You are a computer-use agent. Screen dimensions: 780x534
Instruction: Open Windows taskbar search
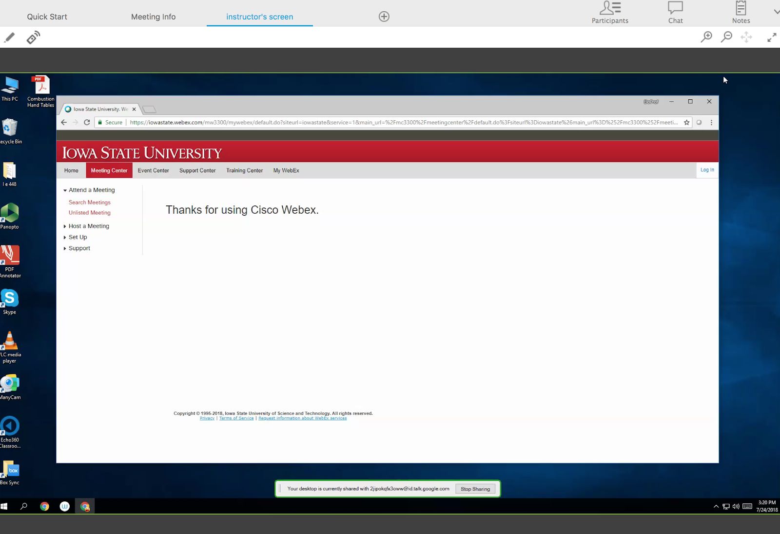click(23, 506)
